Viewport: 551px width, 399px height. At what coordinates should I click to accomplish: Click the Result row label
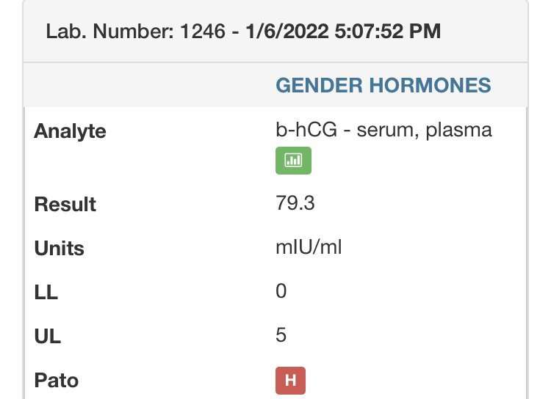click(x=65, y=204)
